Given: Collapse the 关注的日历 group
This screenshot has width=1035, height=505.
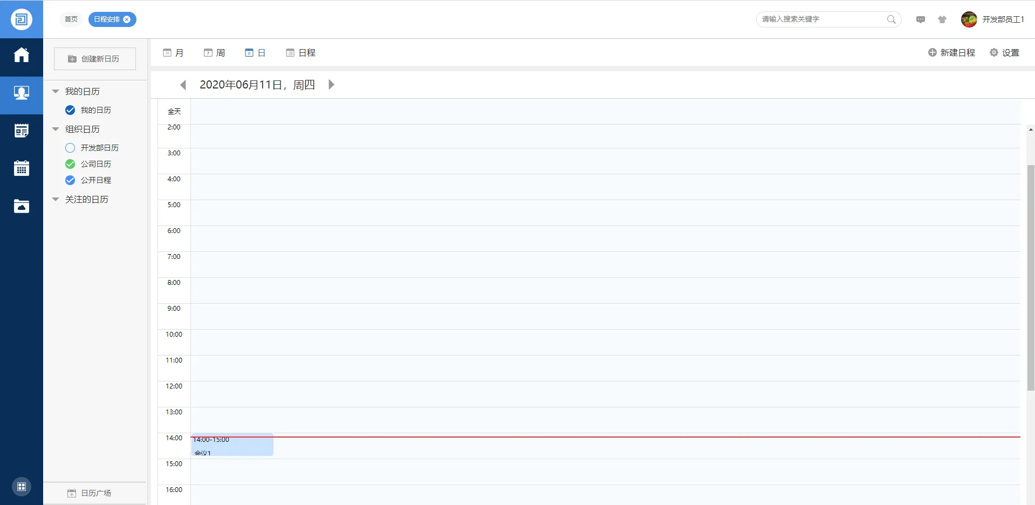Looking at the screenshot, I should (x=56, y=200).
